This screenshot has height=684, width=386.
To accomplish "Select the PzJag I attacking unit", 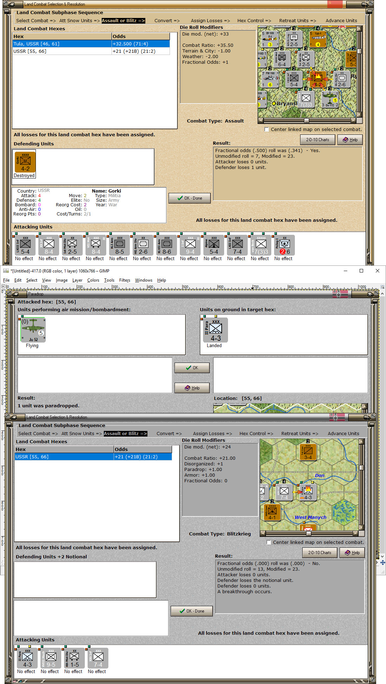I will [x=285, y=245].
